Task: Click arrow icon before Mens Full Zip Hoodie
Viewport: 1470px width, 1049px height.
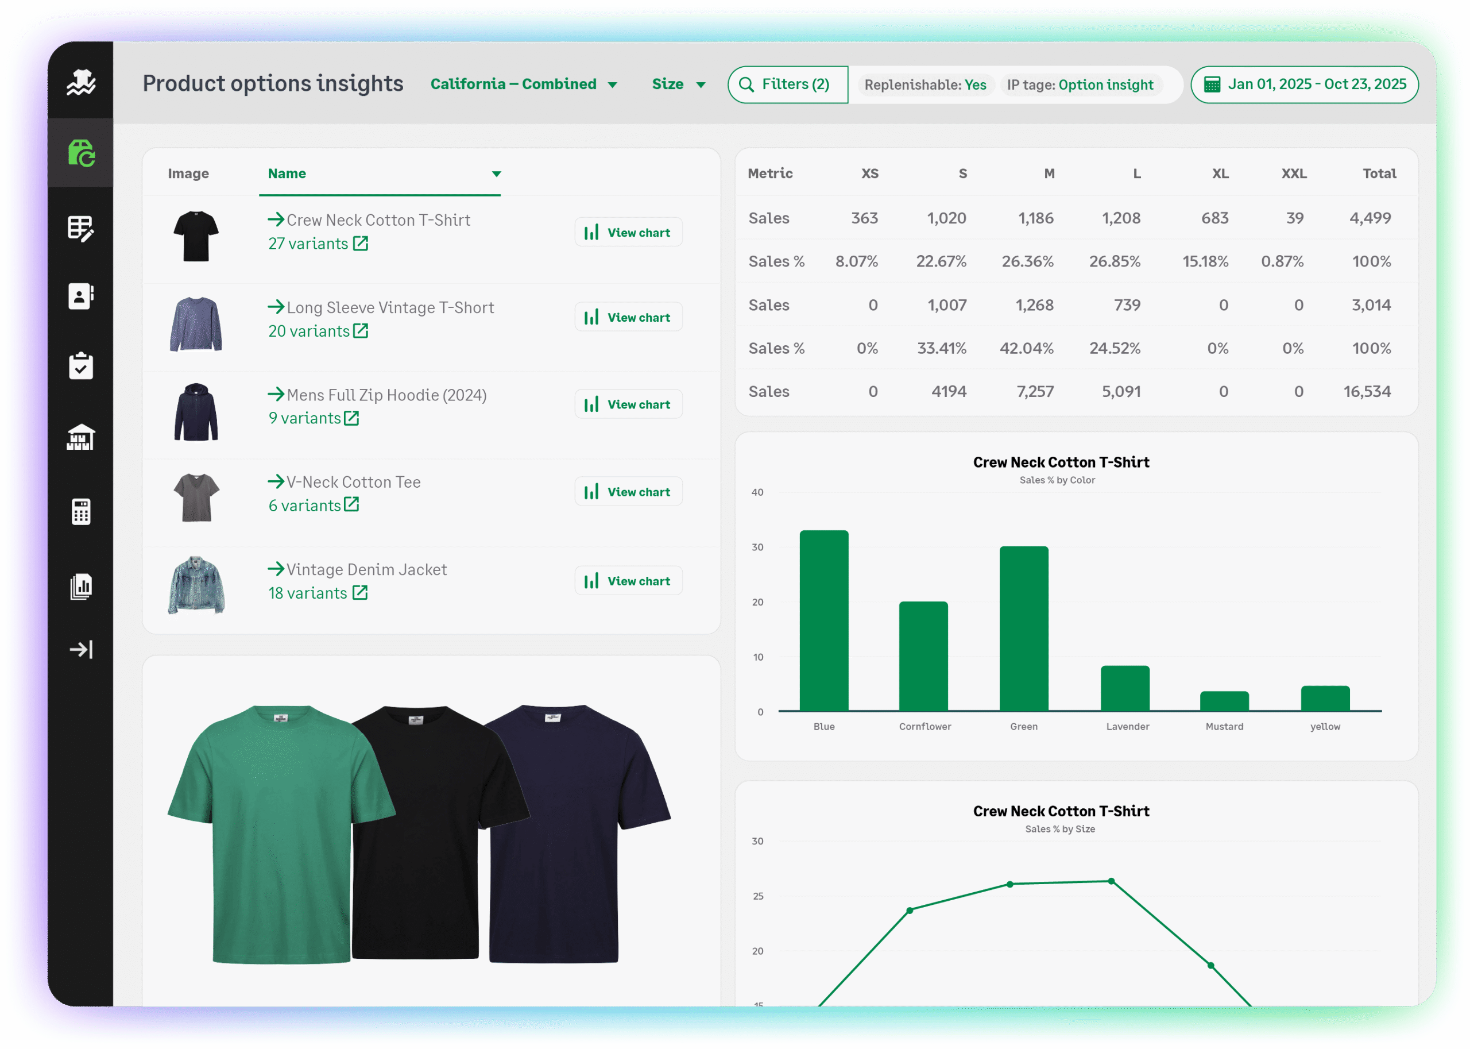Action: tap(276, 394)
